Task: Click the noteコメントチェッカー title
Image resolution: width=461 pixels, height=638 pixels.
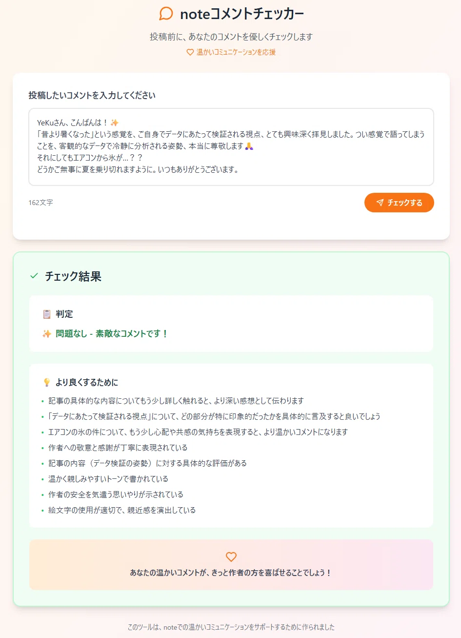Action: 242,14
